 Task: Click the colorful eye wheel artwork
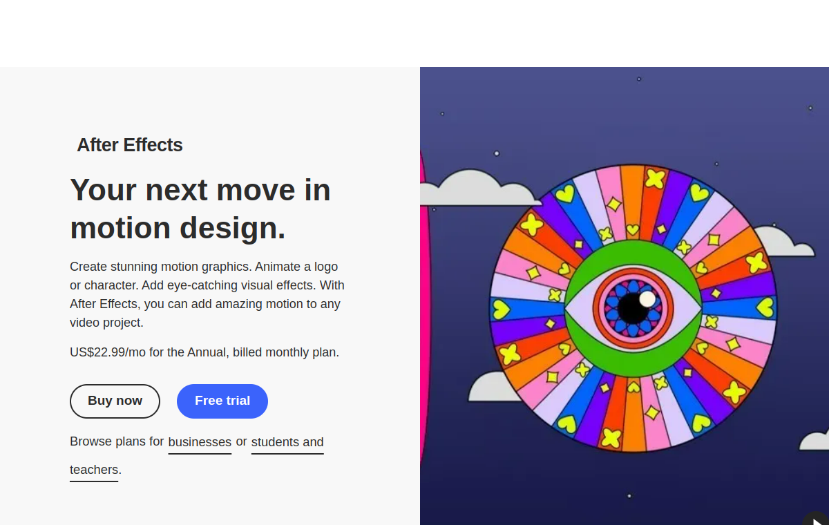(633, 308)
